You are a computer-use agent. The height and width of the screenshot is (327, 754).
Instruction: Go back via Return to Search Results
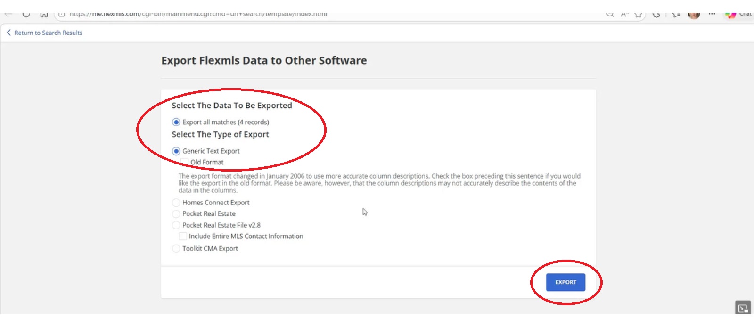pos(44,33)
